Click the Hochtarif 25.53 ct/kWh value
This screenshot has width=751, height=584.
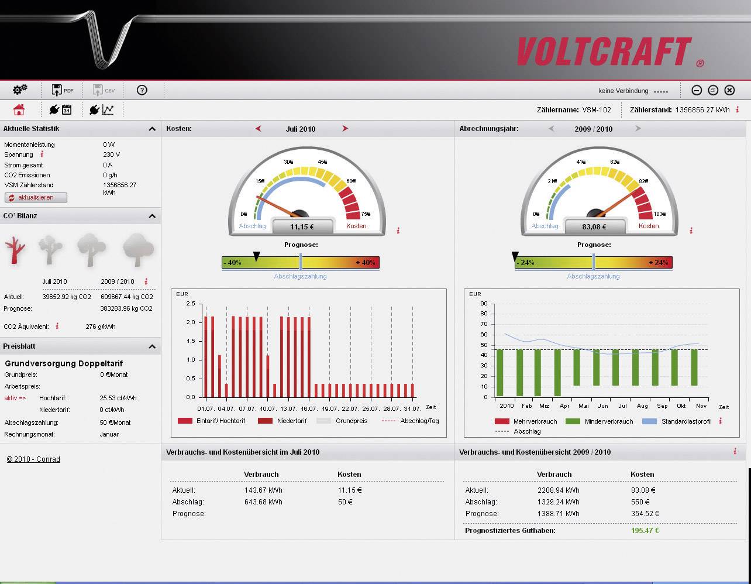(x=118, y=398)
